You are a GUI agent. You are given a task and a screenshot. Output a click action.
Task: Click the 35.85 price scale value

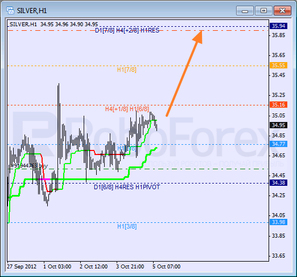(x=278, y=35)
